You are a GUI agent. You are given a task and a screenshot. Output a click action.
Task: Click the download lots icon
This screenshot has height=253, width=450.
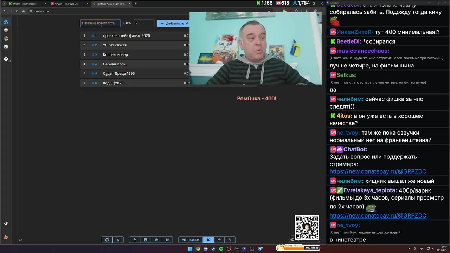[134, 240]
